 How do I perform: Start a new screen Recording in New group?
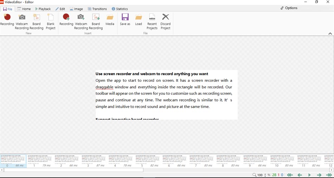tap(7, 20)
